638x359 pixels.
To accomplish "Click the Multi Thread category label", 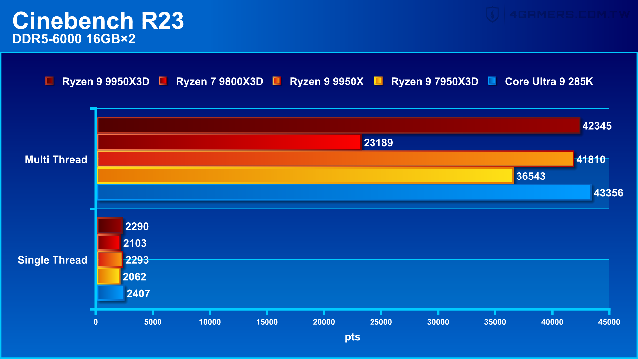I will click(x=56, y=160).
